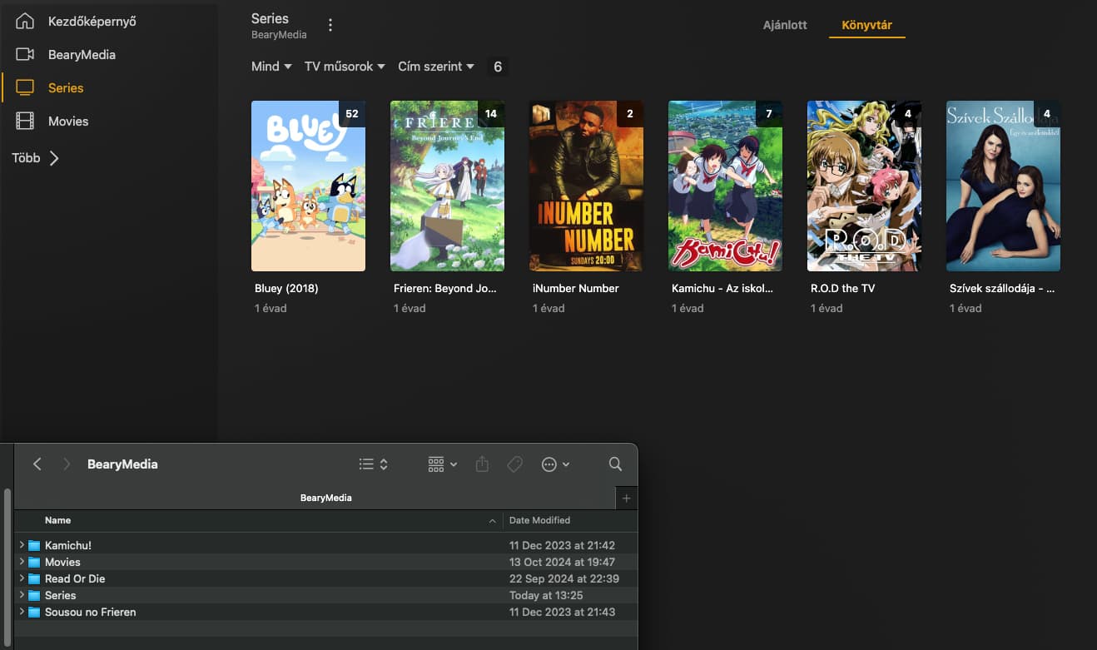Open the iNumber Number poster

point(586,186)
